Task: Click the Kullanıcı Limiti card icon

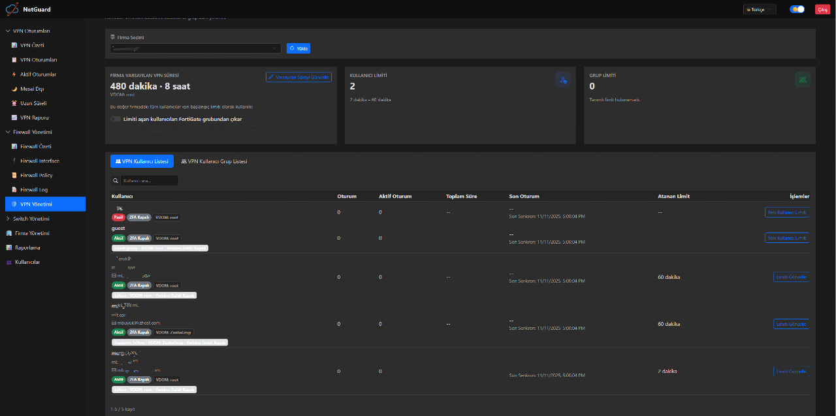Action: tap(562, 80)
